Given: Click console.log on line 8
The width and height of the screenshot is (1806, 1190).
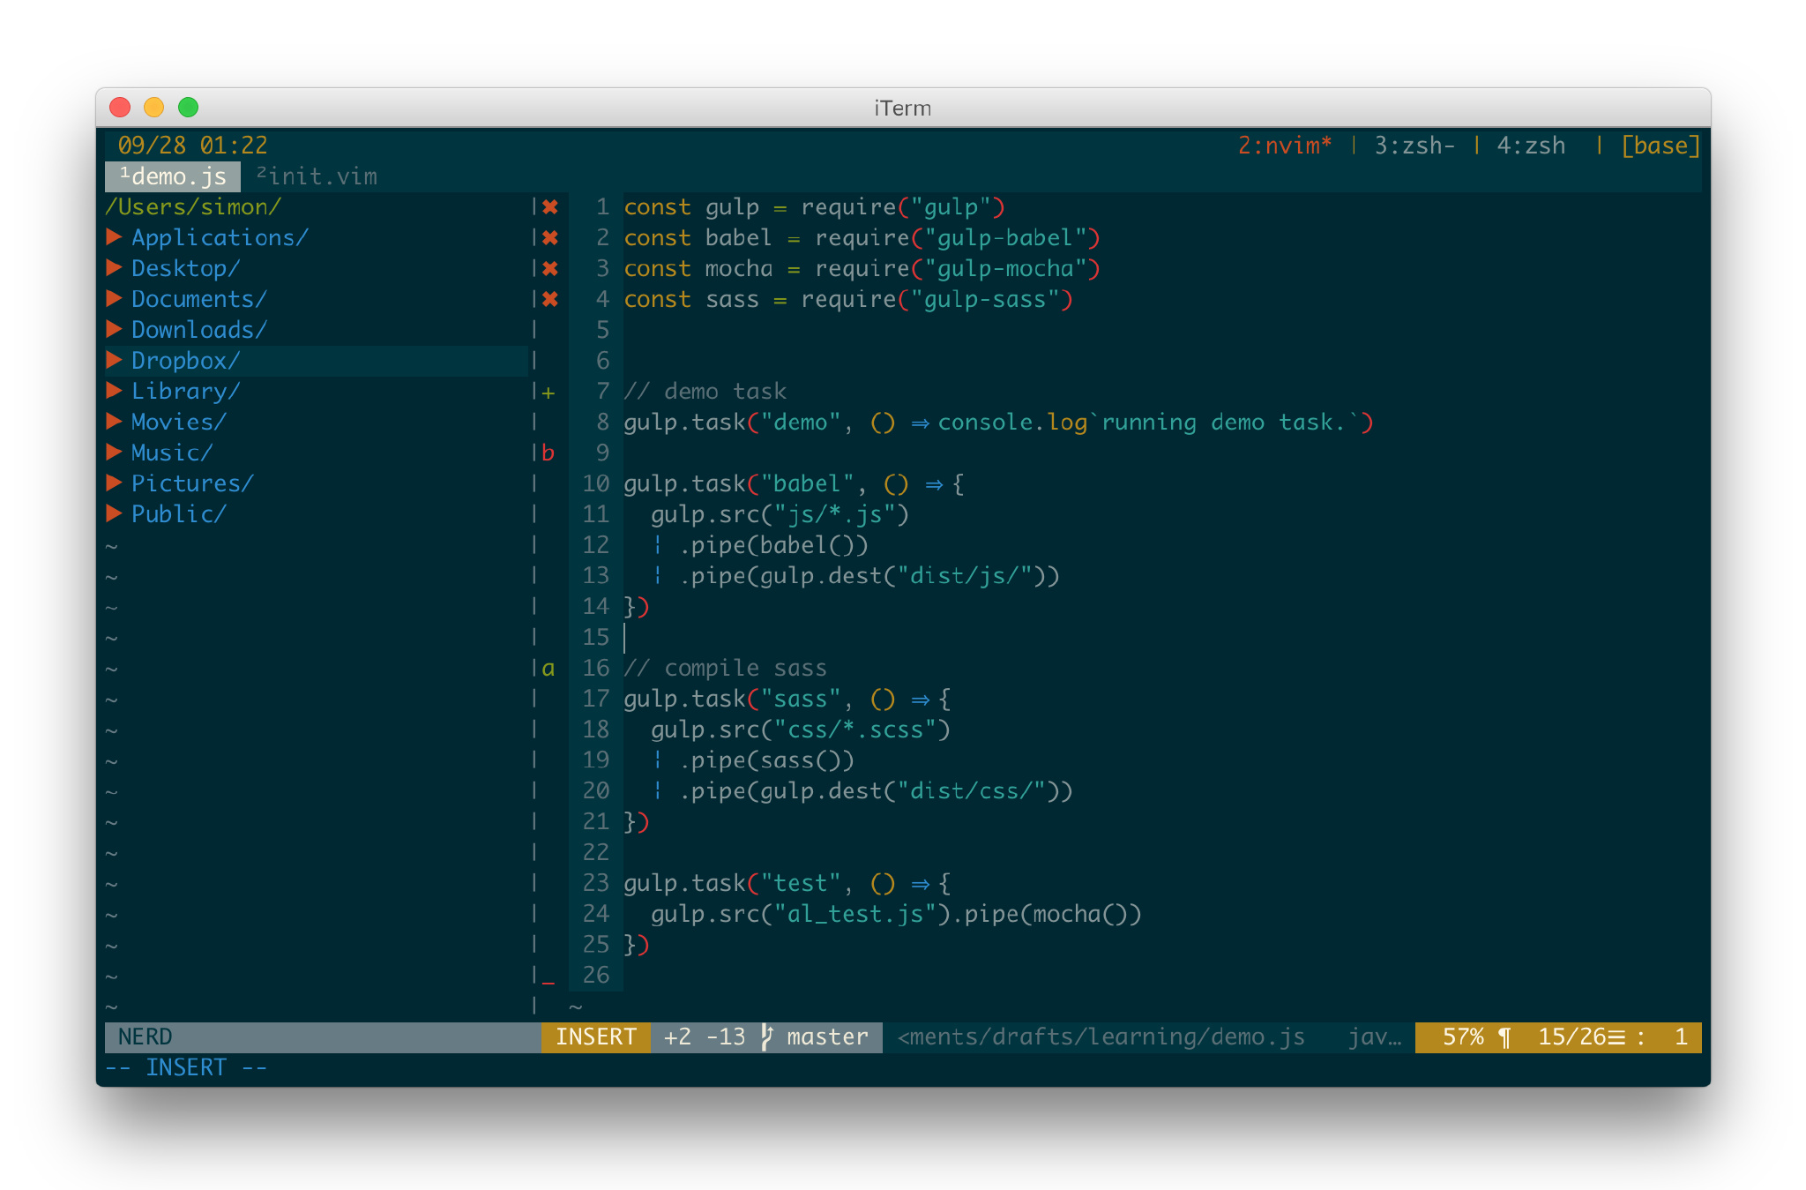Looking at the screenshot, I should click(1012, 422).
